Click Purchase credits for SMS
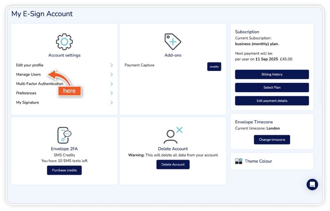The width and height of the screenshot is (330, 211). point(64,170)
